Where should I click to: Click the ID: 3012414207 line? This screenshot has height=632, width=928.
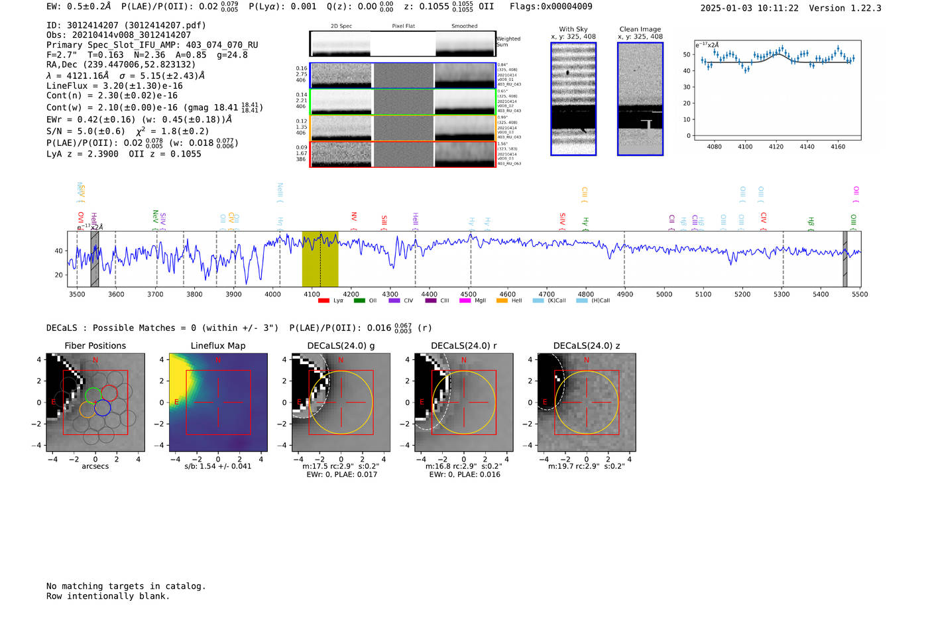tap(126, 25)
